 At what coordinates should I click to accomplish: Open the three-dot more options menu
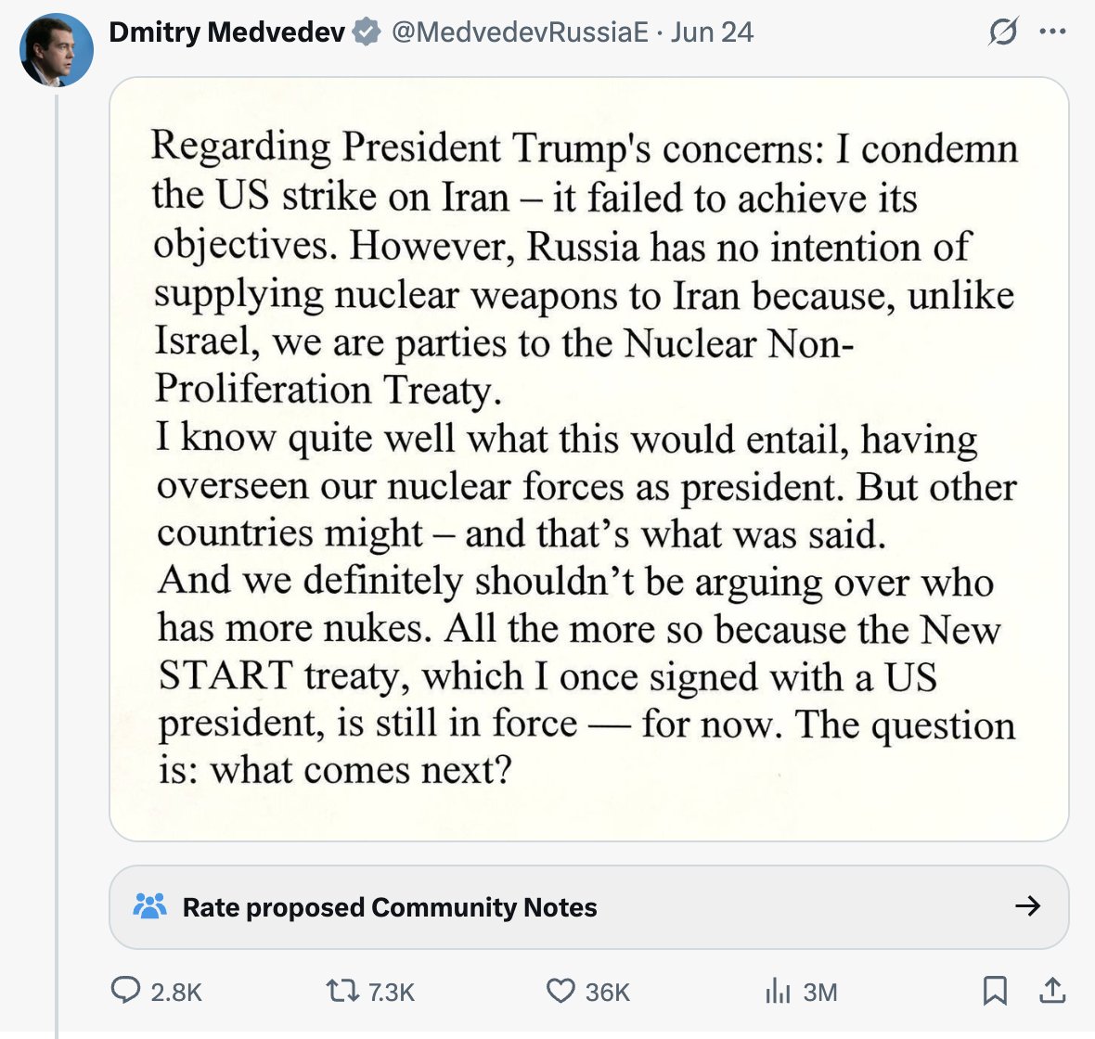[1052, 32]
